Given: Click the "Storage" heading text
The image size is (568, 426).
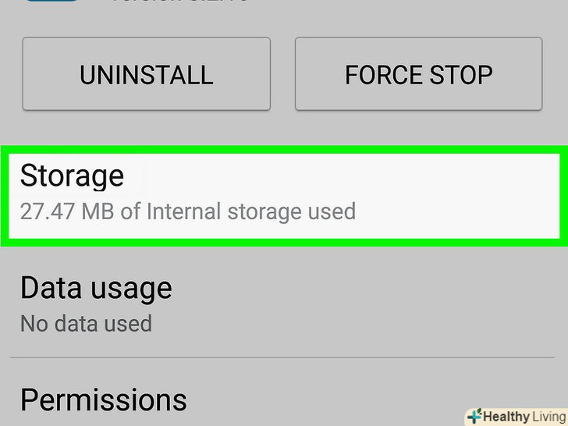Looking at the screenshot, I should [72, 176].
